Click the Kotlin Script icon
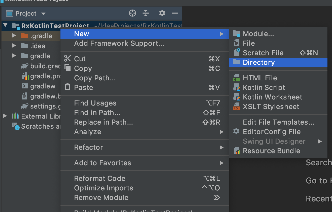Image resolution: width=332 pixels, height=212 pixels. 237,87
